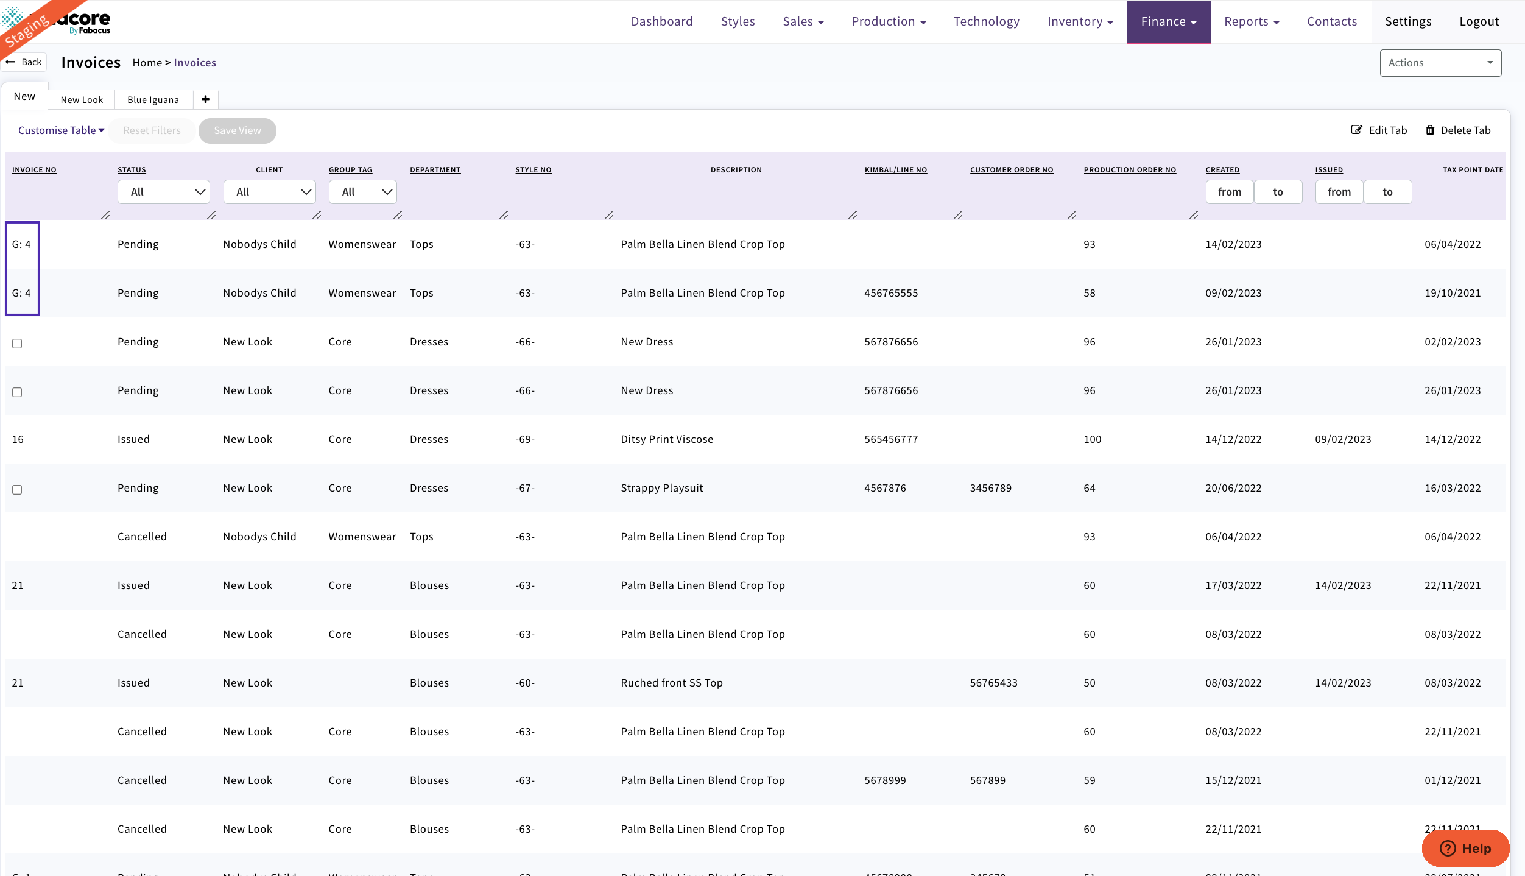Open the Help widget
The image size is (1525, 876).
pyautogui.click(x=1465, y=848)
